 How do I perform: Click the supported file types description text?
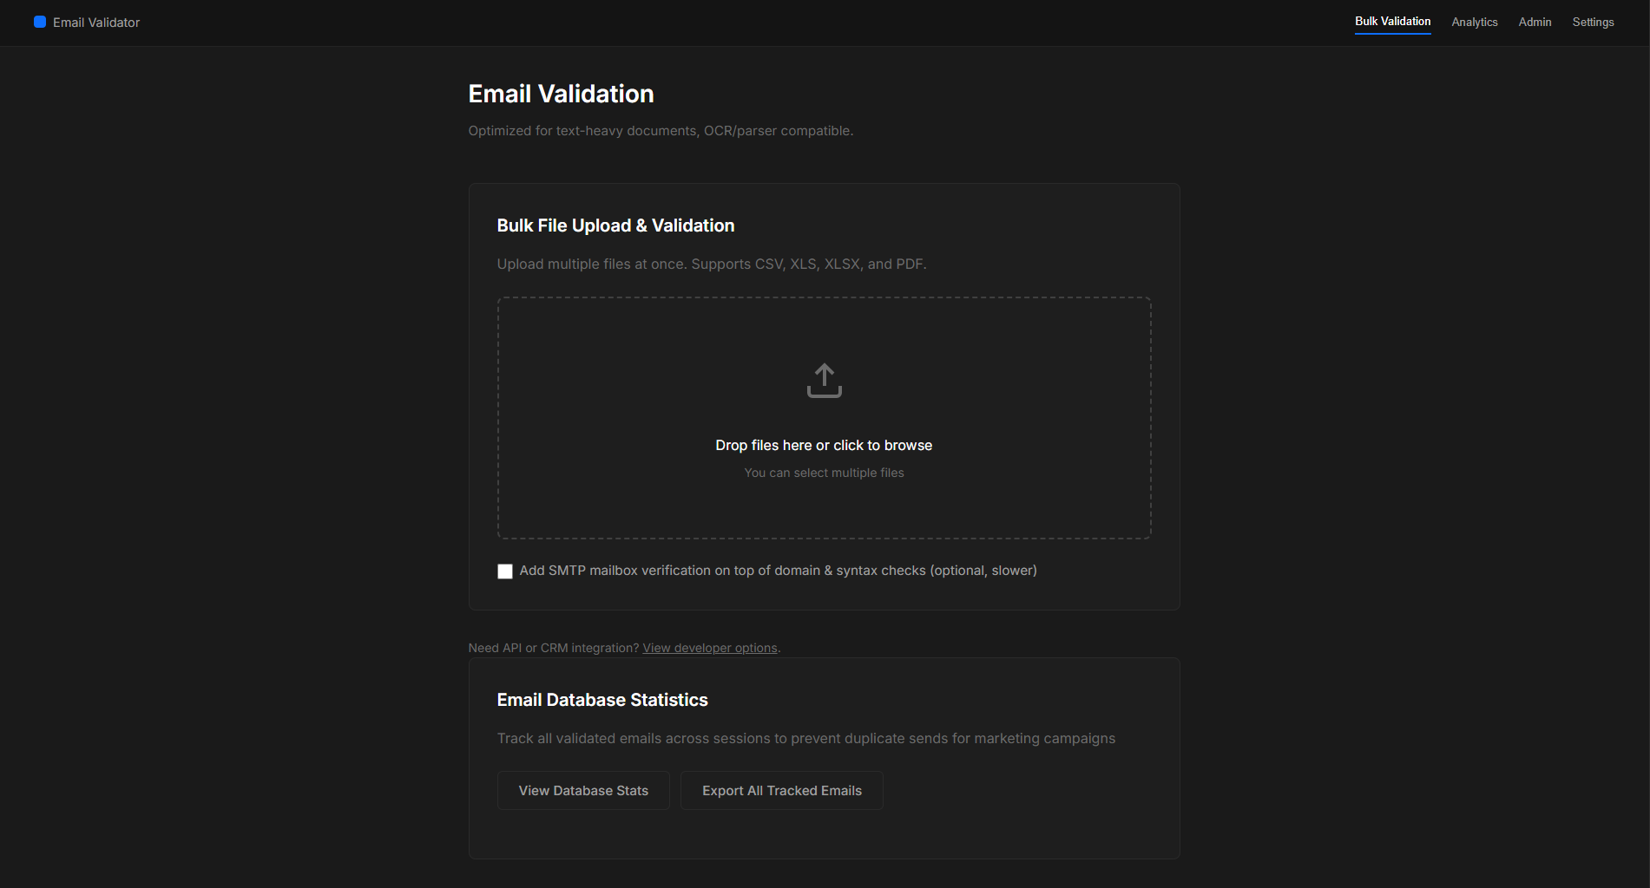pos(711,264)
